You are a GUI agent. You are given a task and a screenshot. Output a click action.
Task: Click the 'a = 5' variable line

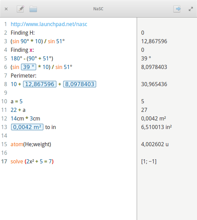pos(16,101)
